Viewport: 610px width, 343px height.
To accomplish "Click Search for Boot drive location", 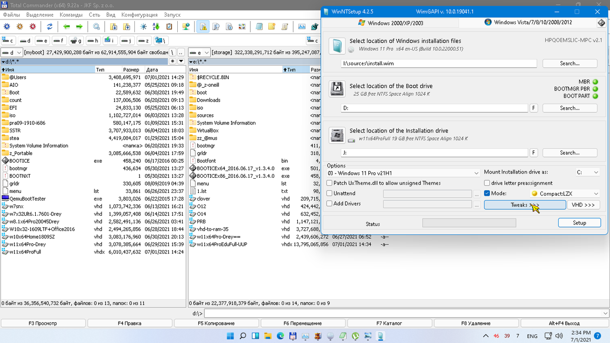I will (569, 108).
